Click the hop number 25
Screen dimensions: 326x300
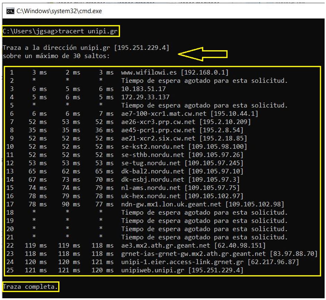click(x=10, y=270)
